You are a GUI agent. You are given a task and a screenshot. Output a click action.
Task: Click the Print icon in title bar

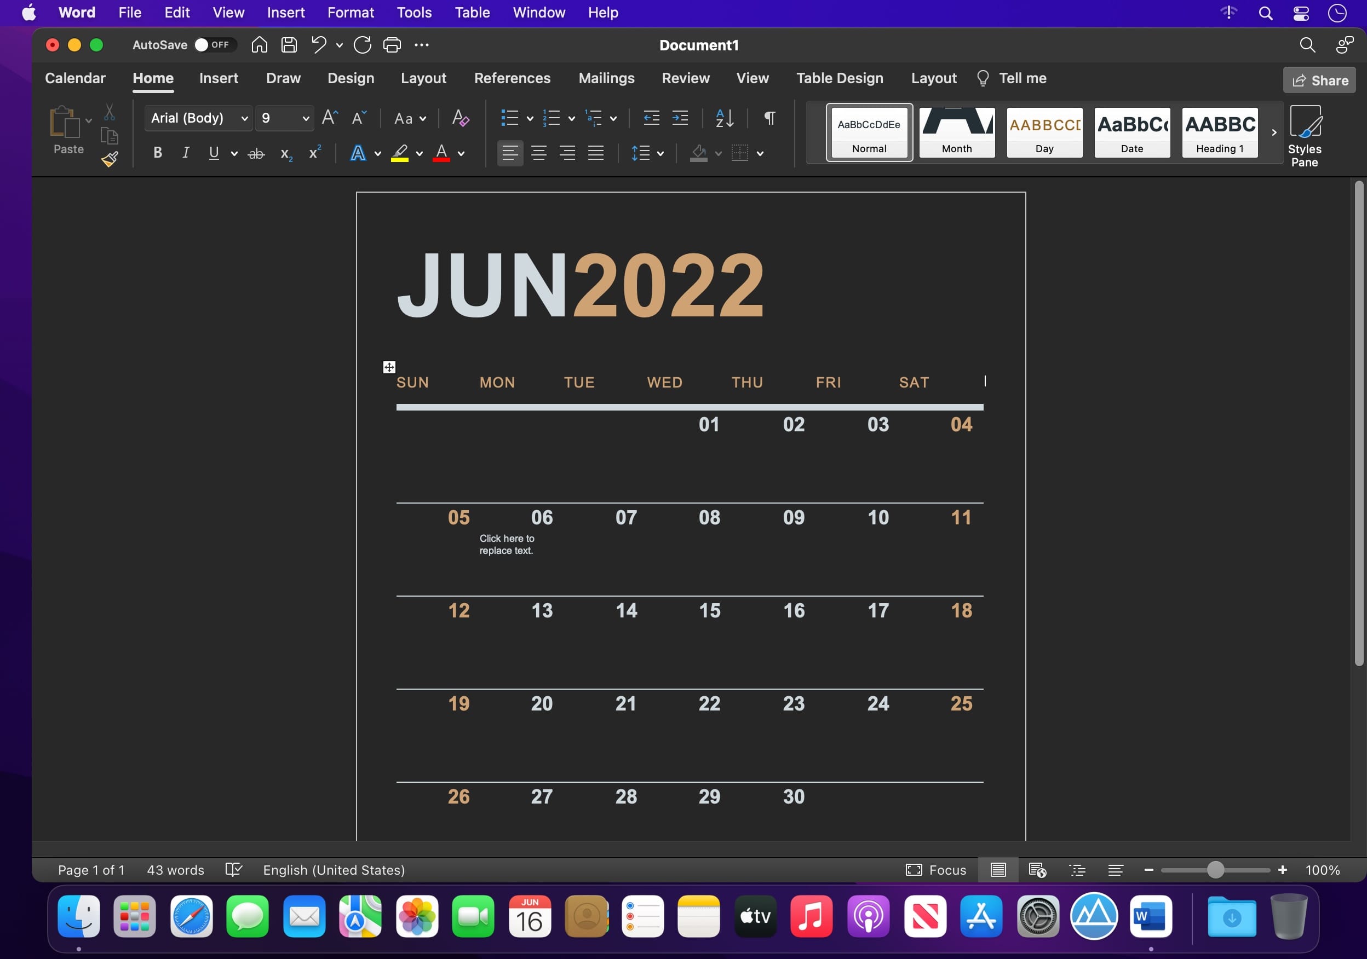tap(392, 45)
